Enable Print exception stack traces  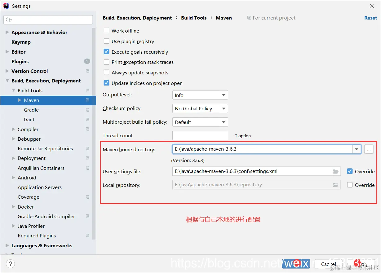coord(106,62)
